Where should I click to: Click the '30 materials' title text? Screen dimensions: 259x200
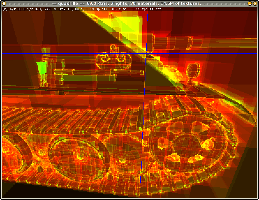click(145, 3)
